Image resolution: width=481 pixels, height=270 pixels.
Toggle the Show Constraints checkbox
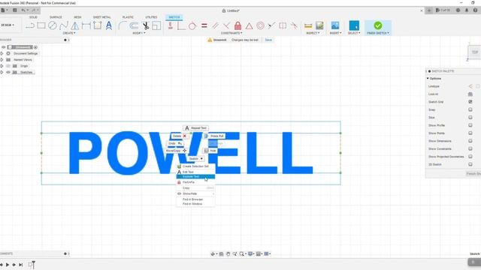coord(470,148)
